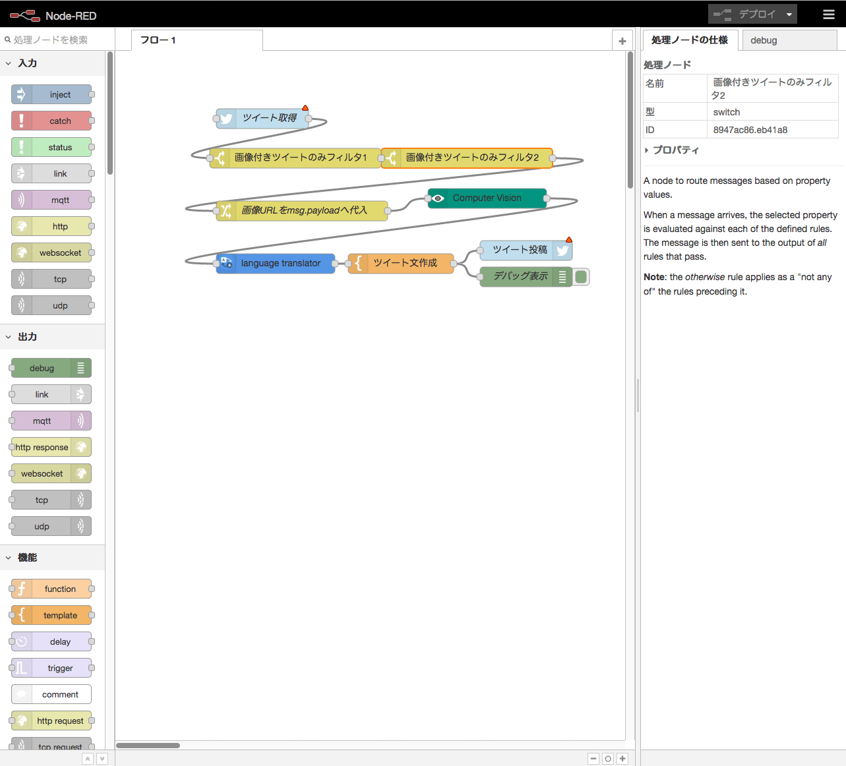846x766 pixels.
Task: Click the sidebar resize handle
Action: point(638,396)
